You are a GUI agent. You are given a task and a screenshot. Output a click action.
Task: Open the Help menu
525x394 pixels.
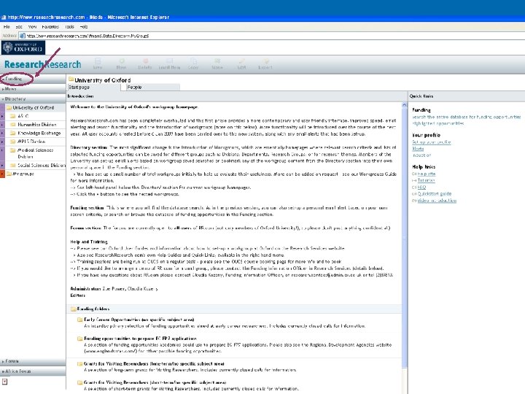[84, 27]
